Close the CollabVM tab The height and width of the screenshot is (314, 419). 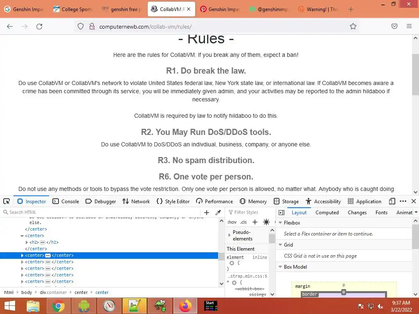[189, 9]
